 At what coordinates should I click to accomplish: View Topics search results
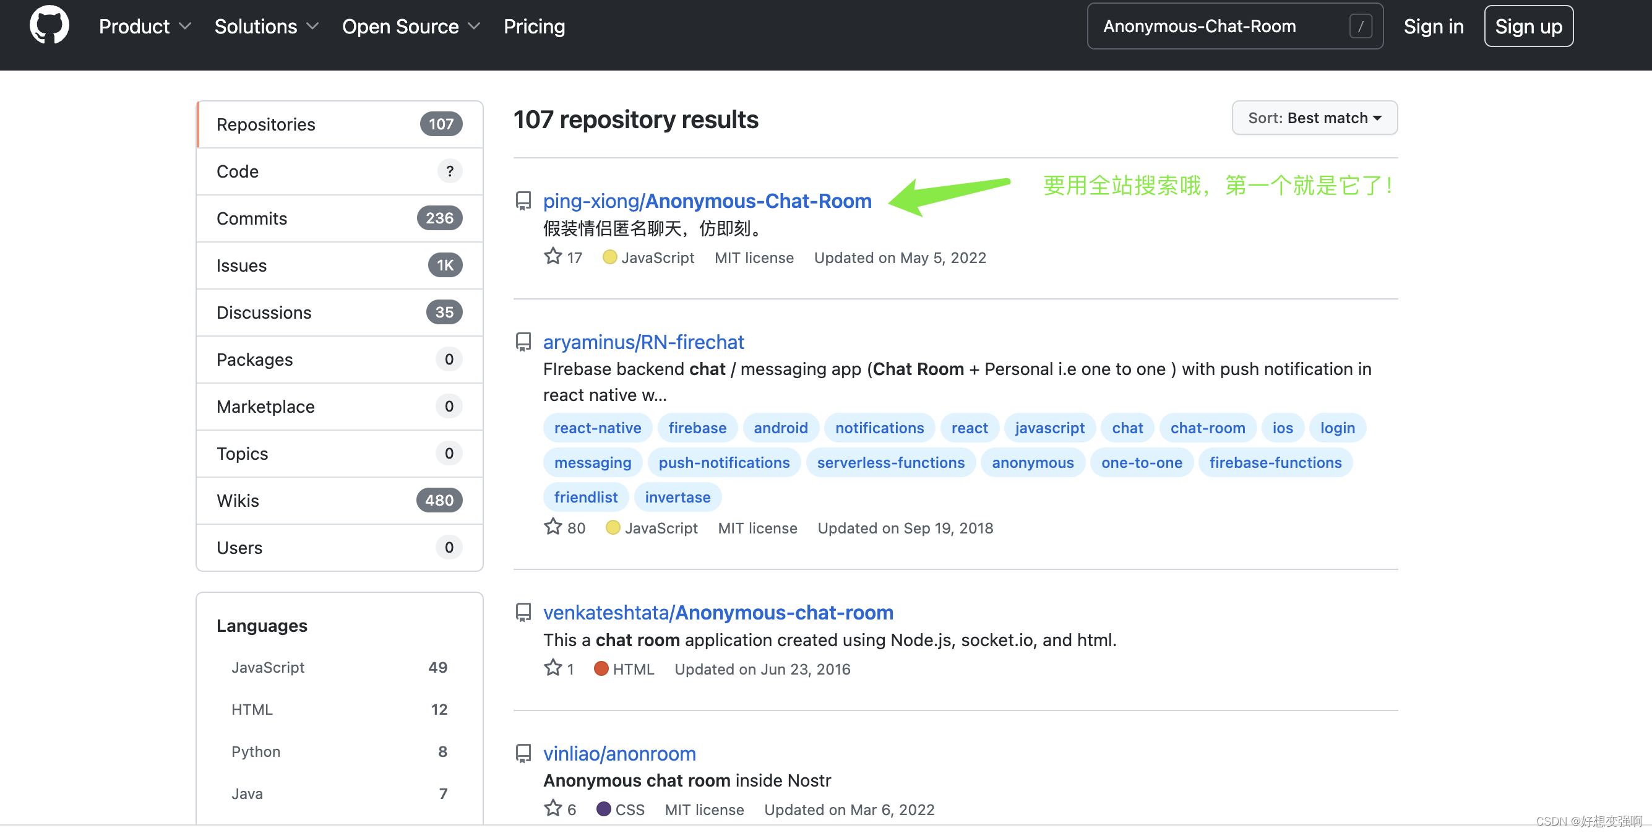pyautogui.click(x=339, y=454)
